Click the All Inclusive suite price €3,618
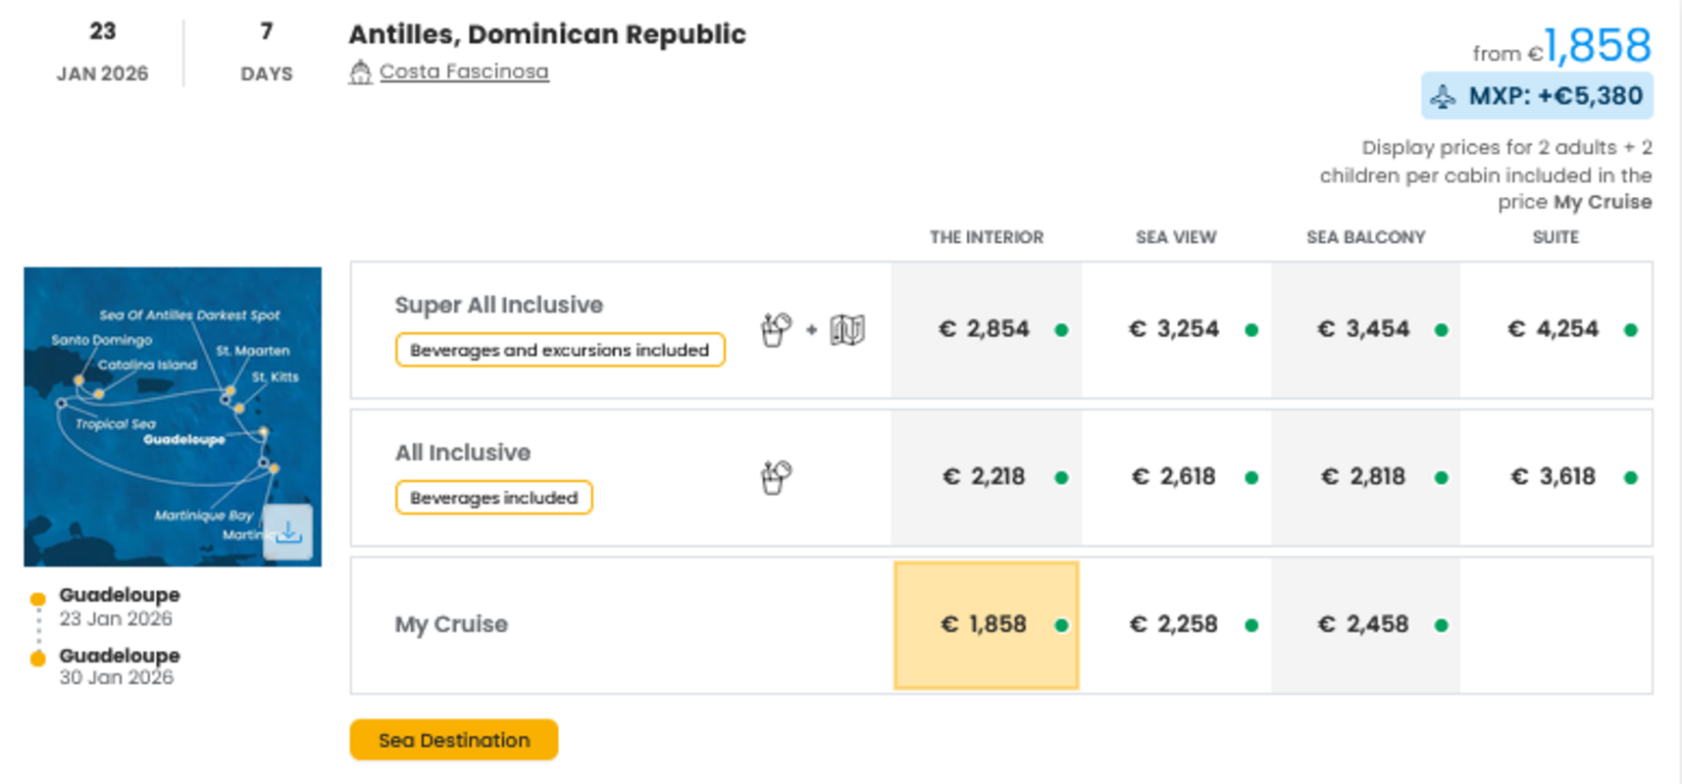Image resolution: width=1682 pixels, height=784 pixels. point(1555,477)
